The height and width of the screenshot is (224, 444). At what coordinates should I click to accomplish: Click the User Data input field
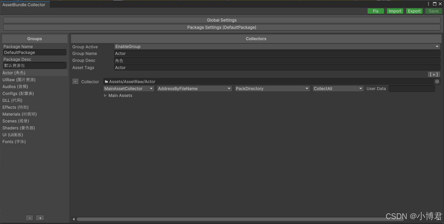(x=412, y=88)
